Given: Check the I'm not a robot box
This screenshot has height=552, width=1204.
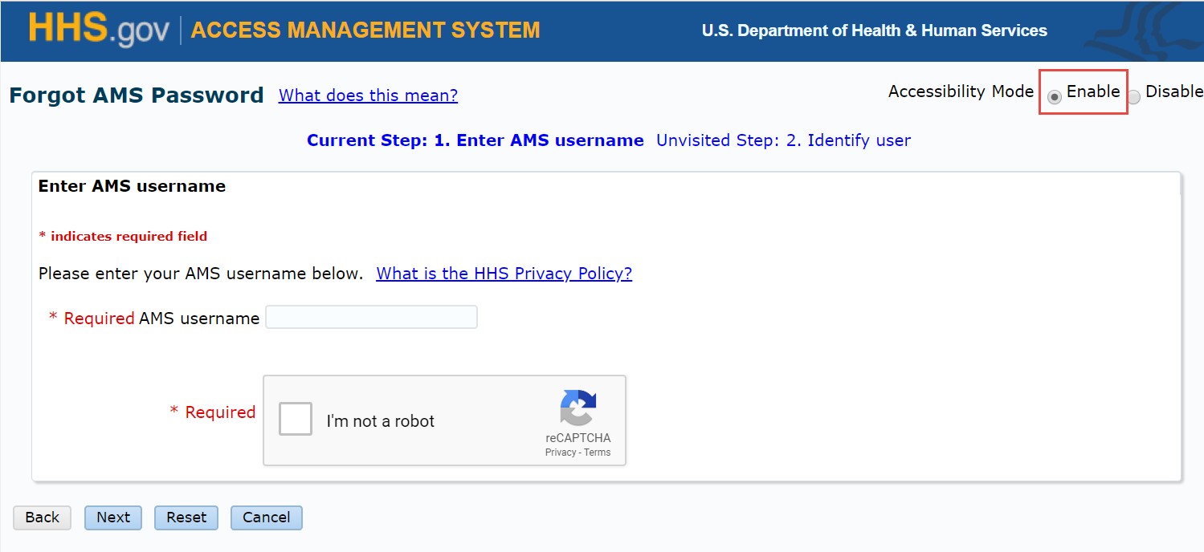Looking at the screenshot, I should [x=295, y=418].
